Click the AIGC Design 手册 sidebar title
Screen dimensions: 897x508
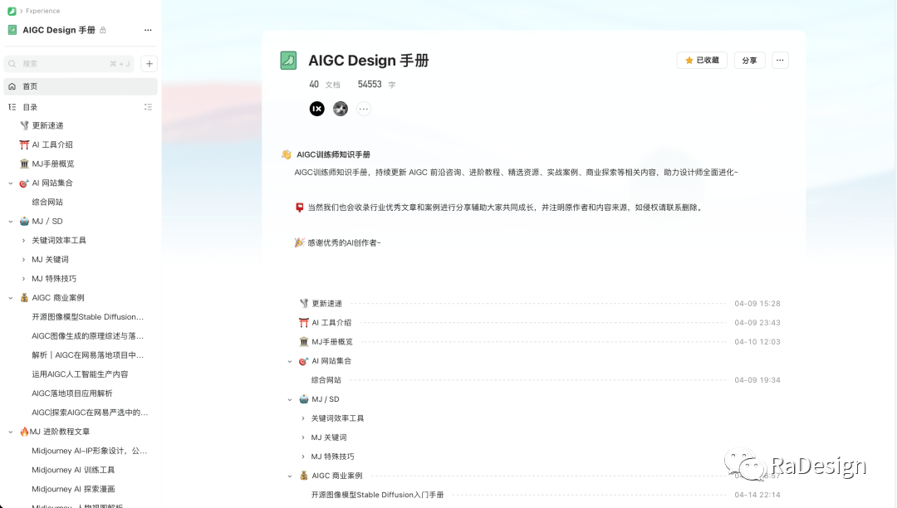coord(59,30)
